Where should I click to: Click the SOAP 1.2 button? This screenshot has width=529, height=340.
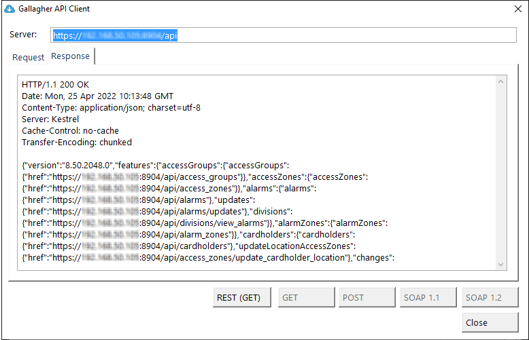(x=490, y=297)
